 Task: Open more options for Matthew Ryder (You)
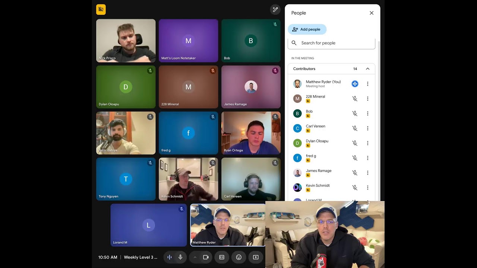367,84
